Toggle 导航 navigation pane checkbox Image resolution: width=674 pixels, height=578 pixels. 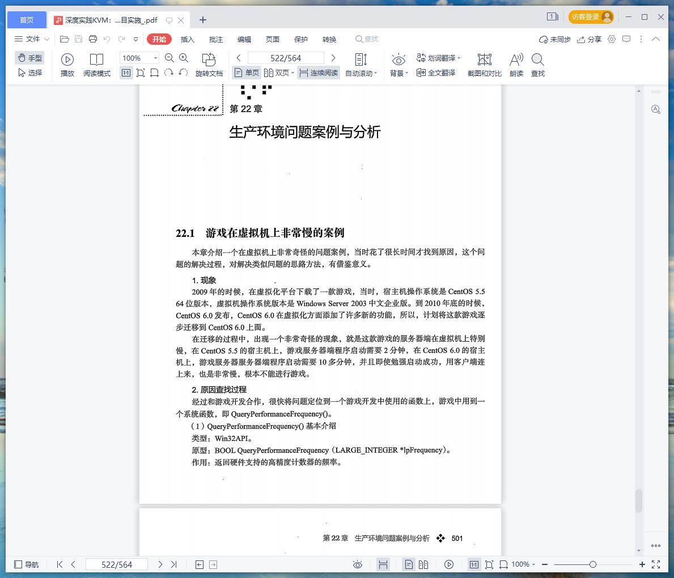pyautogui.click(x=27, y=564)
